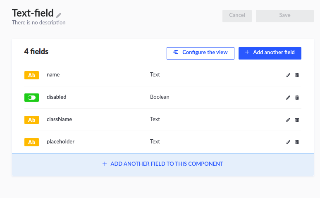Edit the placeholder field pencil icon
The width and height of the screenshot is (320, 198).
288,142
